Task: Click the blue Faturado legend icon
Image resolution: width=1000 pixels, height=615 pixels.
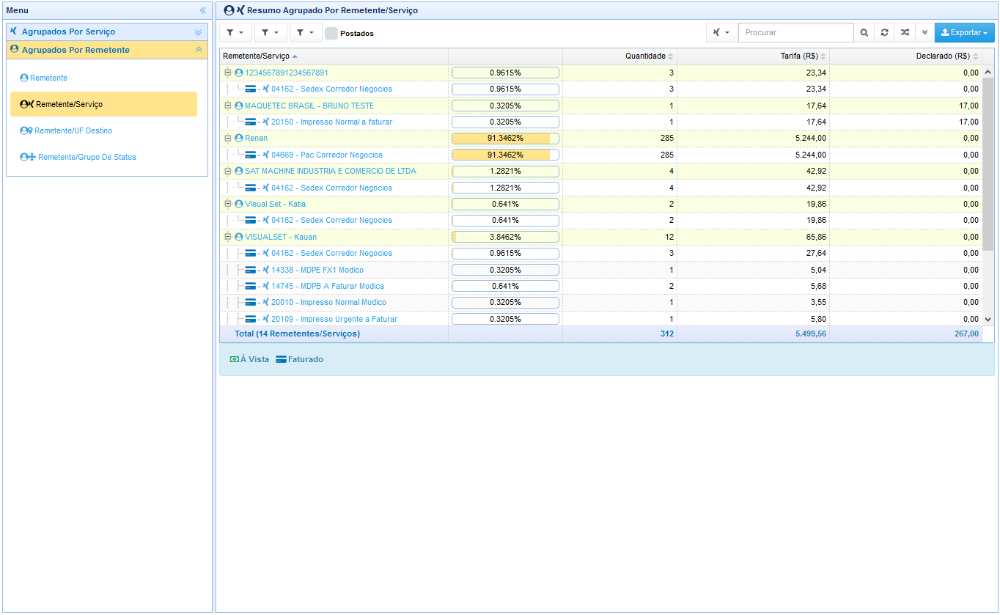Action: (282, 359)
